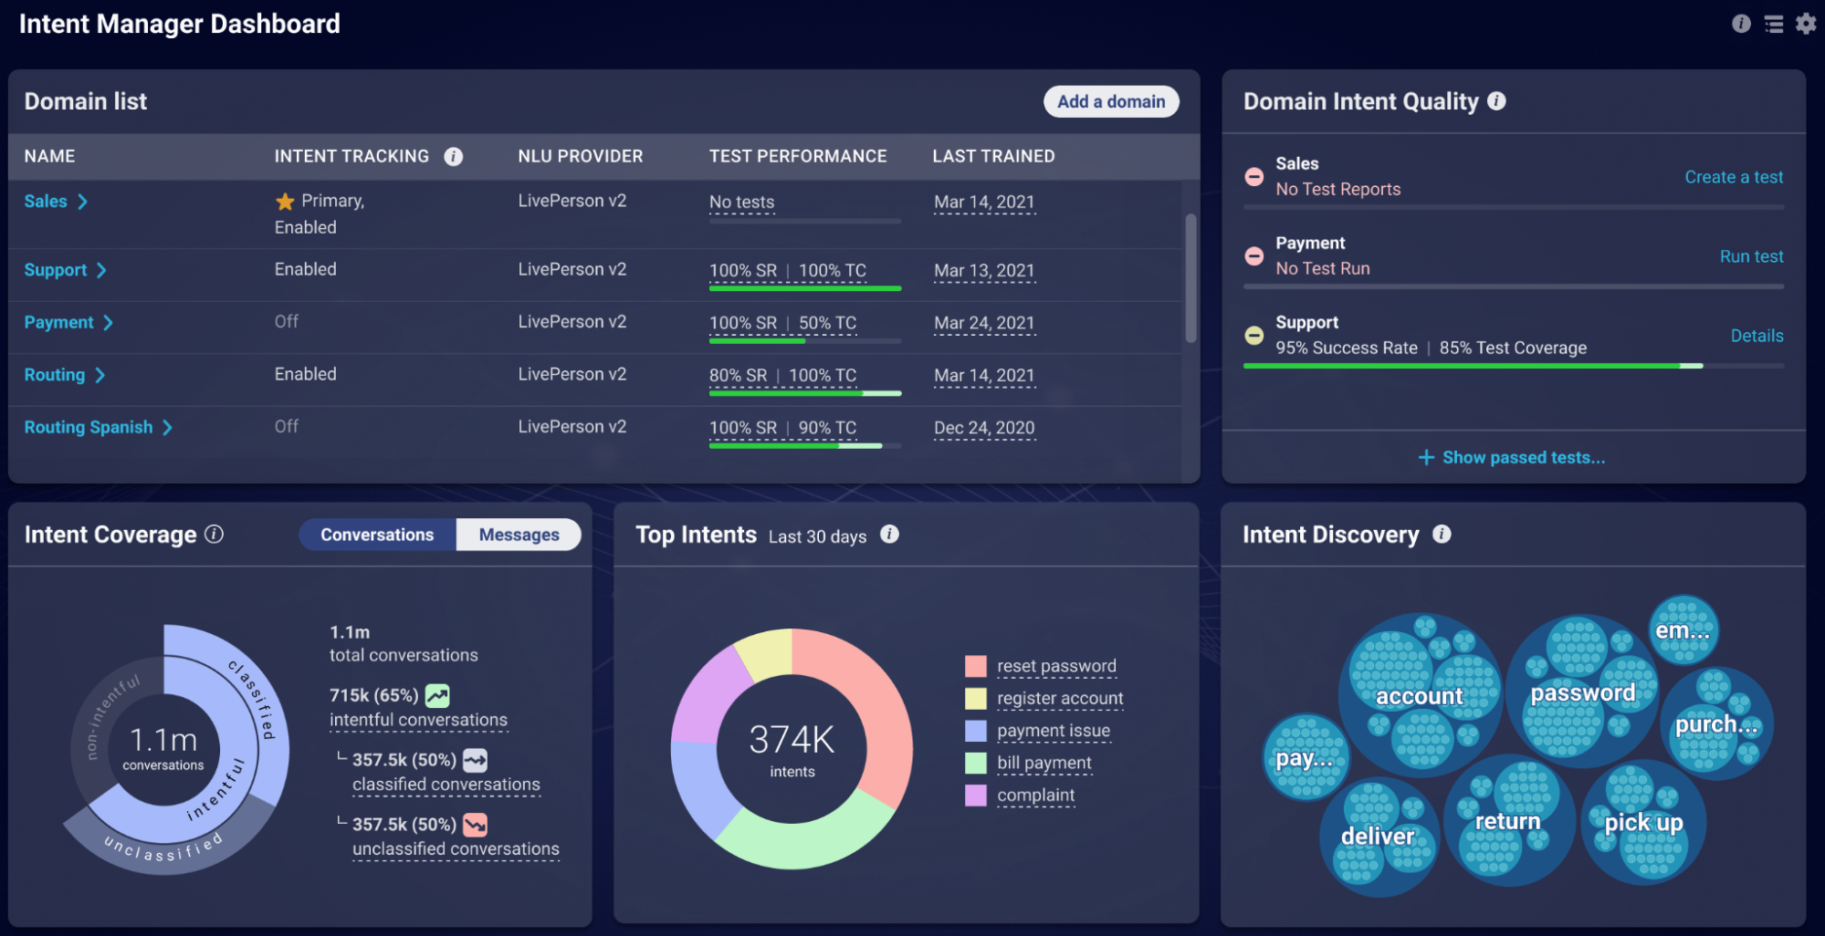Click the Add a domain button
This screenshot has height=936, width=1825.
pyautogui.click(x=1111, y=102)
